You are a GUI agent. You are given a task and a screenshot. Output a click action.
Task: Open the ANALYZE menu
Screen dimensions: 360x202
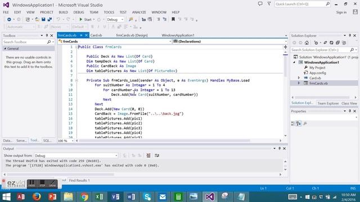(139, 12)
